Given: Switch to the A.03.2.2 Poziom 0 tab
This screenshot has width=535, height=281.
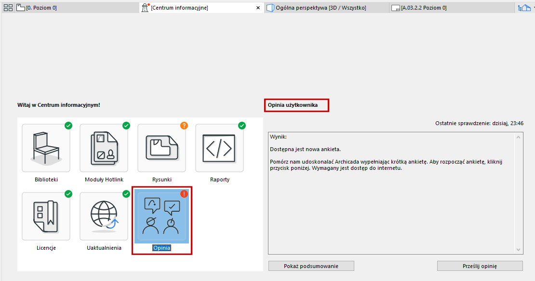Looking at the screenshot, I should tap(452, 8).
